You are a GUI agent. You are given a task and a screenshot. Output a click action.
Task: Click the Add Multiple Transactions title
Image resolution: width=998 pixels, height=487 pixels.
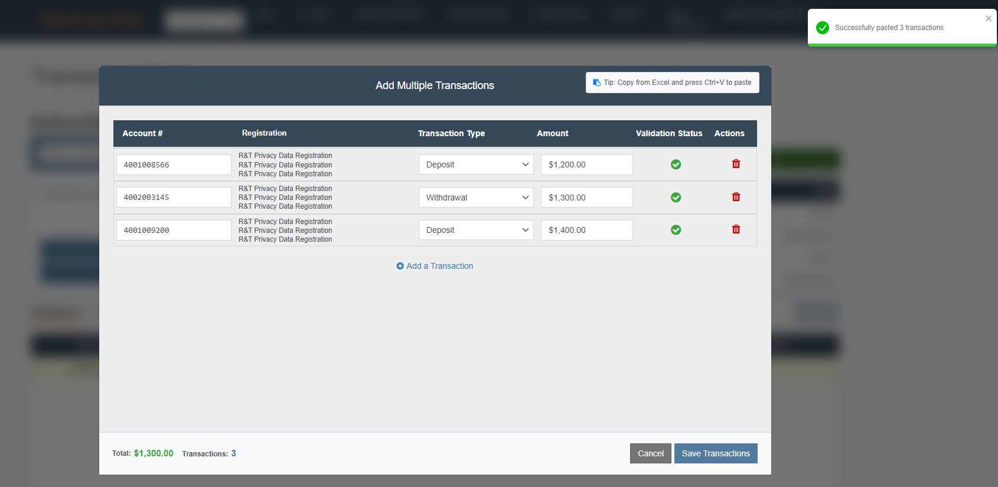[x=435, y=85]
